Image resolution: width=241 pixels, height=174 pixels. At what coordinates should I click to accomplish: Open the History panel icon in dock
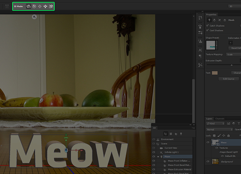coord(200,18)
